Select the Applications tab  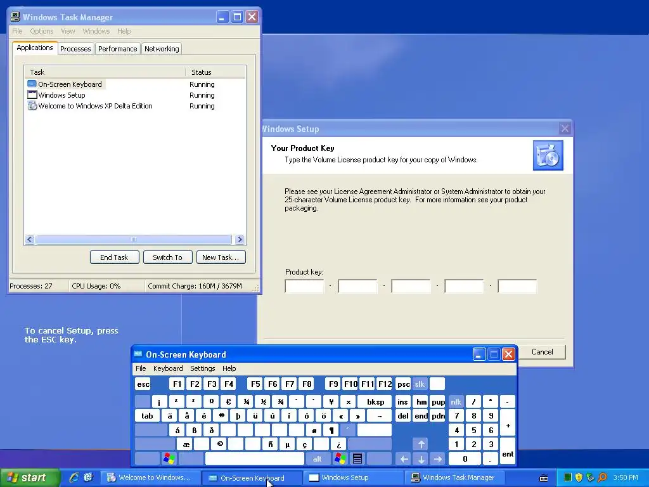tap(35, 48)
